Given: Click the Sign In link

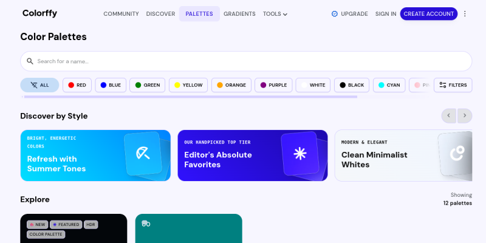Looking at the screenshot, I should (x=386, y=14).
